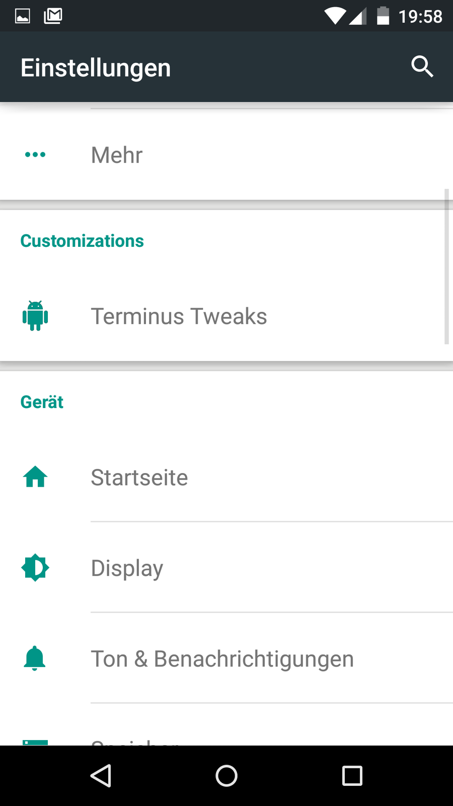Open recent apps square button

pos(352,776)
